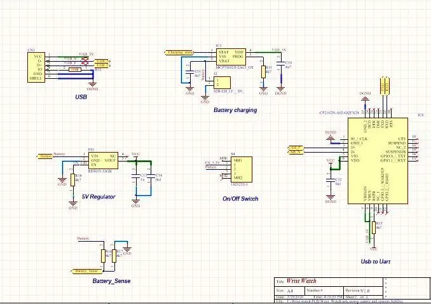Click the lower USB port tag beside CN1
Screen dimensions: 431x304
click(102, 66)
